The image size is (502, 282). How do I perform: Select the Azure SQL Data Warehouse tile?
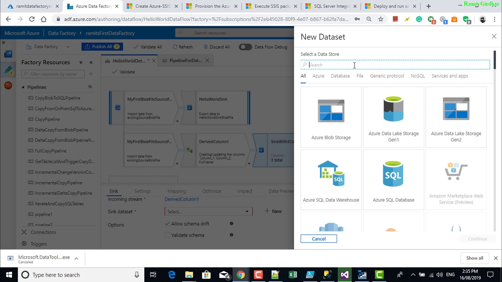point(331,180)
